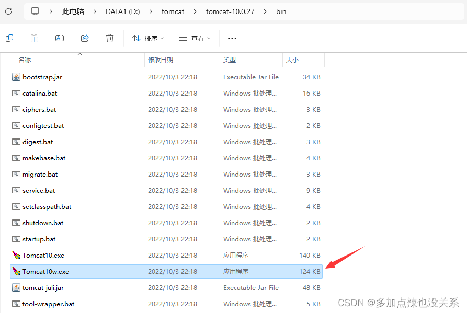Click the Tomcat10w.exe feather icon
The width and height of the screenshot is (467, 313).
[16, 271]
